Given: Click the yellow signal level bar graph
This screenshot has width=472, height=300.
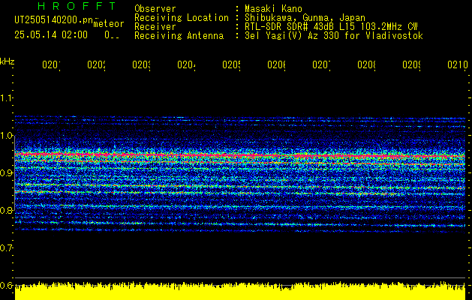Looking at the screenshot, I should [x=240, y=291].
